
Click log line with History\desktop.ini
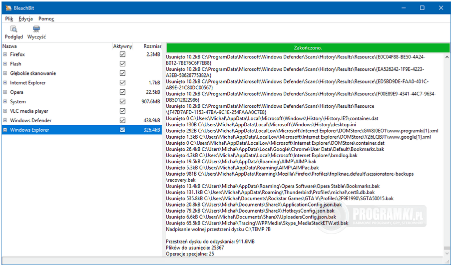261,125
